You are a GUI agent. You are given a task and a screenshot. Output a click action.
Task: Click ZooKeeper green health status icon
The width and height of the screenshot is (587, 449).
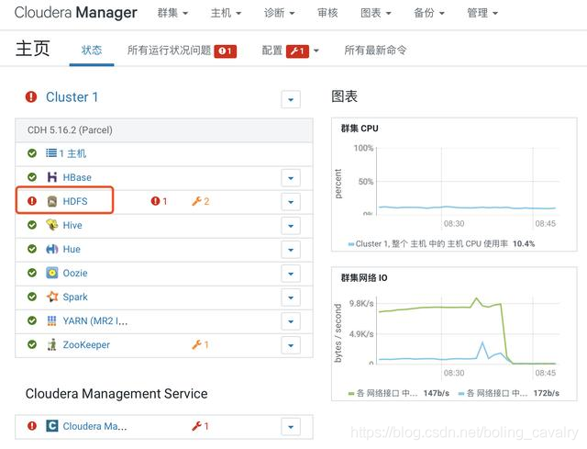[32, 344]
